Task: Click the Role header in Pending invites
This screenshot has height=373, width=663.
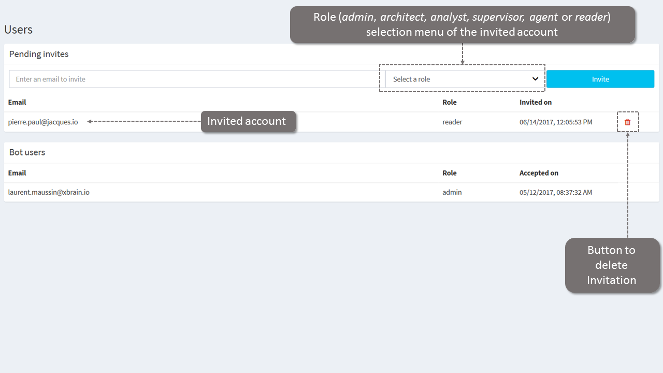Action: 450,102
